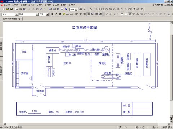This screenshot has height=129, width=173.
Task: Open the 五号 font size dropdown
Action: [x=47, y=14]
